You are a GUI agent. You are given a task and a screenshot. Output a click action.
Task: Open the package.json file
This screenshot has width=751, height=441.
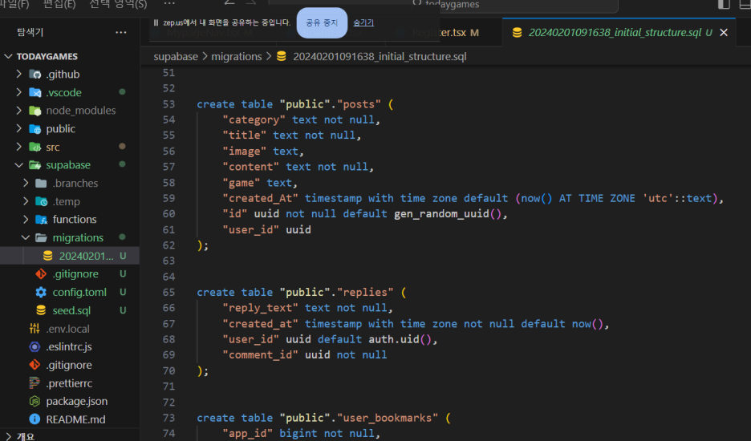[77, 401]
